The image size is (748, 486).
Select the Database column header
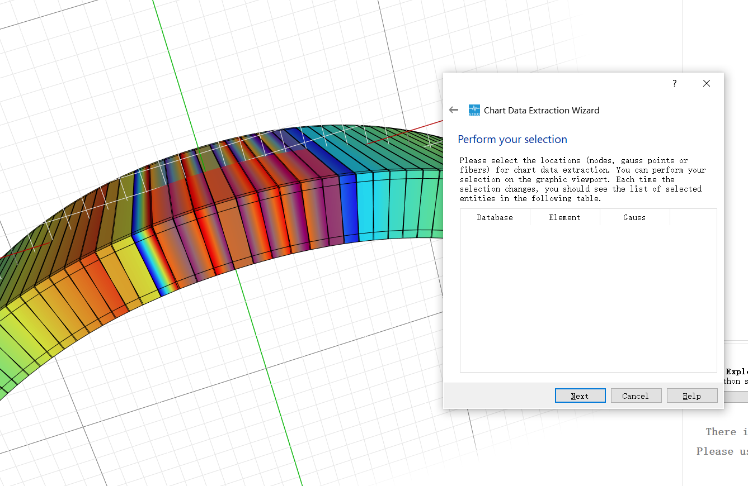click(x=495, y=217)
